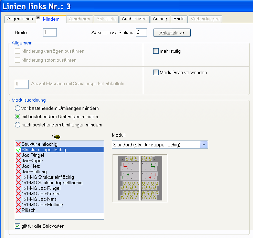Screen dimensions: 253x238
Task: Click the red X icon beside Jac-Ringel
Action: point(18,155)
